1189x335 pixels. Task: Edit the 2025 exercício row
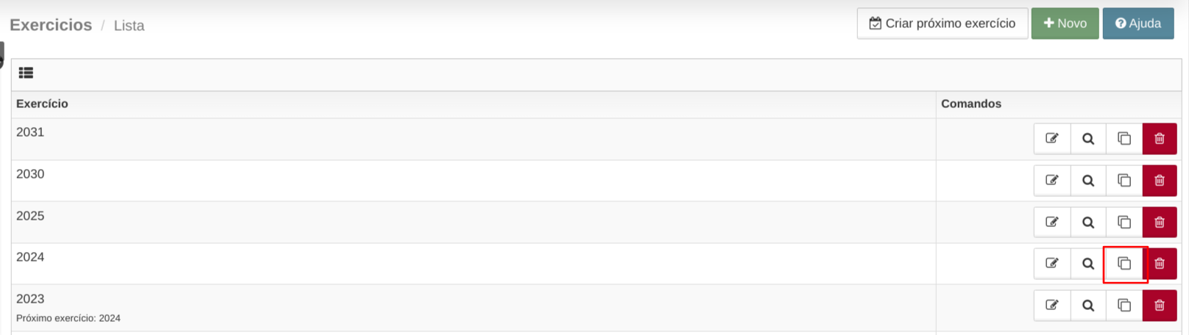(1052, 222)
